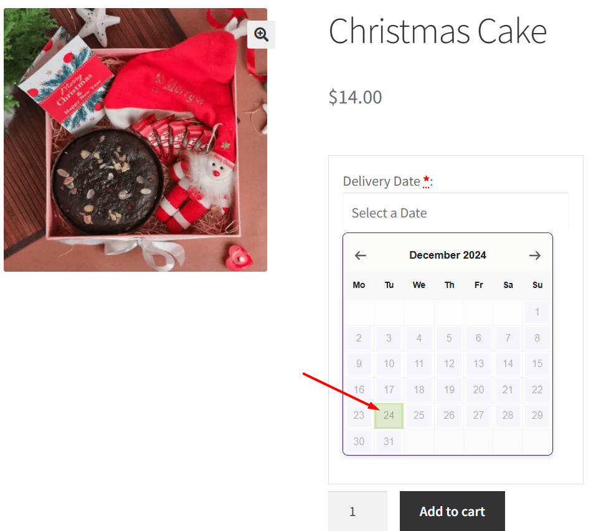Open the Delivery Date input field
591x531 pixels.
pos(455,213)
